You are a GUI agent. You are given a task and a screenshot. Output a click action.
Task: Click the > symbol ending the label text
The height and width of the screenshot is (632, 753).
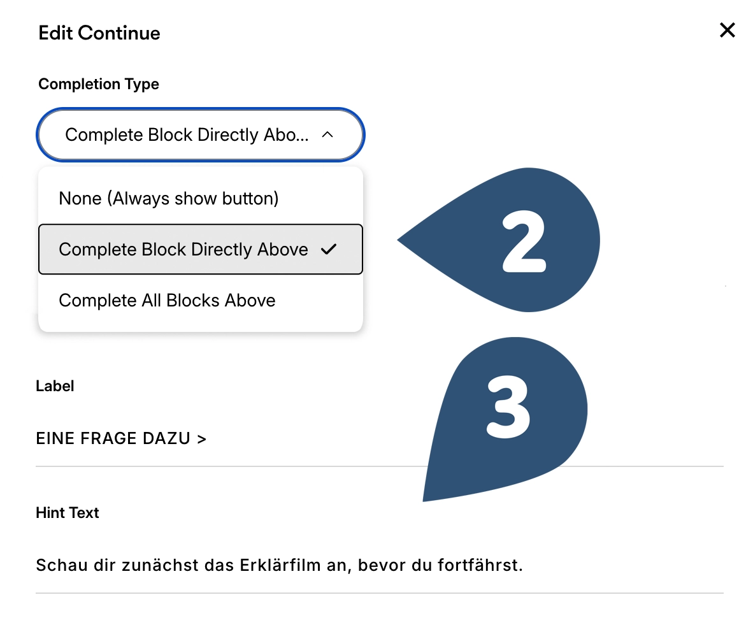pos(202,439)
